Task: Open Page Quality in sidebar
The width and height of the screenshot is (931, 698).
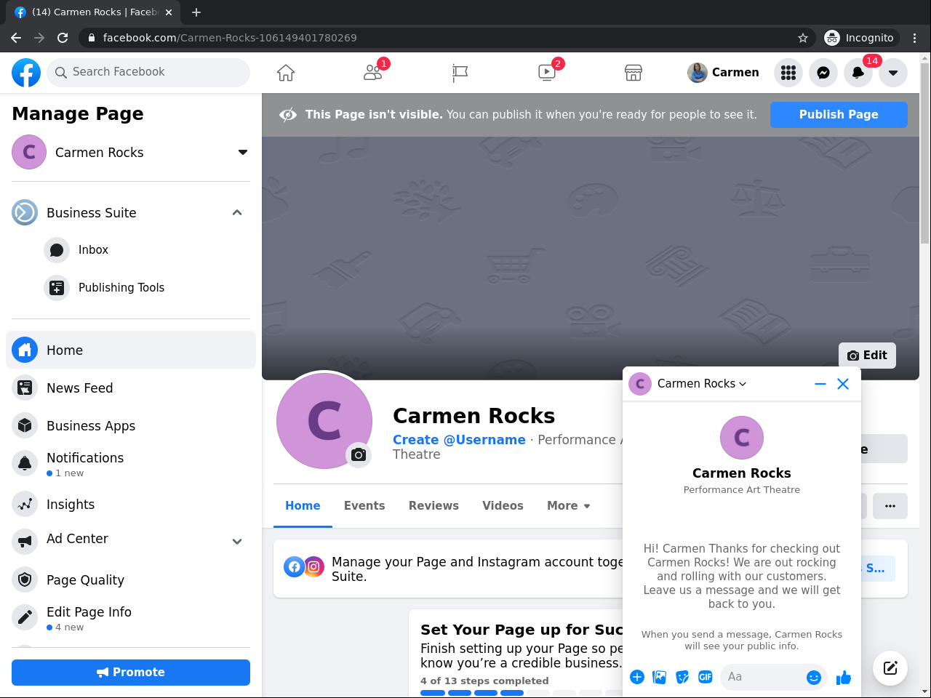Action: click(x=131, y=579)
